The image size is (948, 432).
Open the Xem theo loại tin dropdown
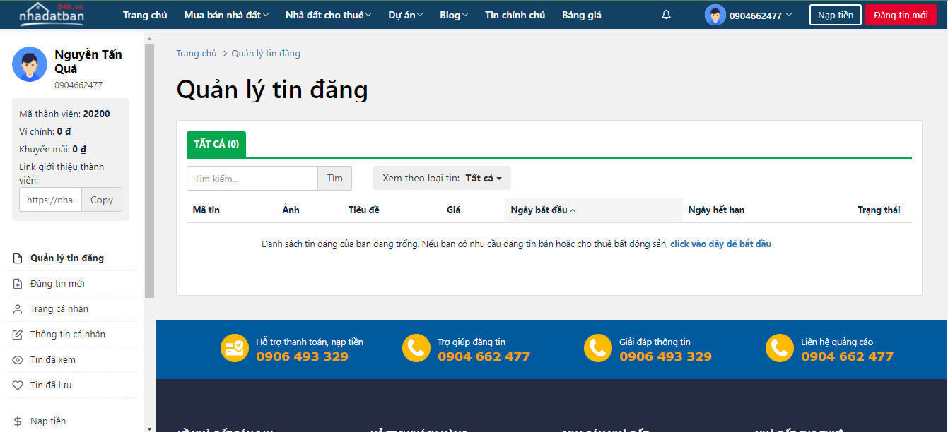(442, 179)
